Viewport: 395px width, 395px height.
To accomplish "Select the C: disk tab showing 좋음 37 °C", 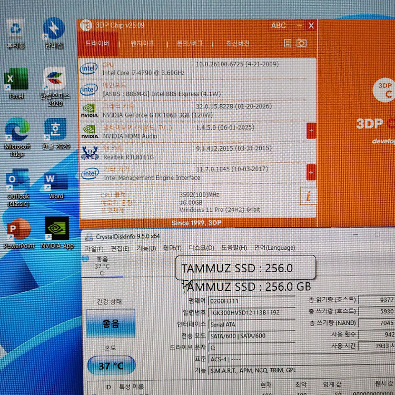I will 102,266.
